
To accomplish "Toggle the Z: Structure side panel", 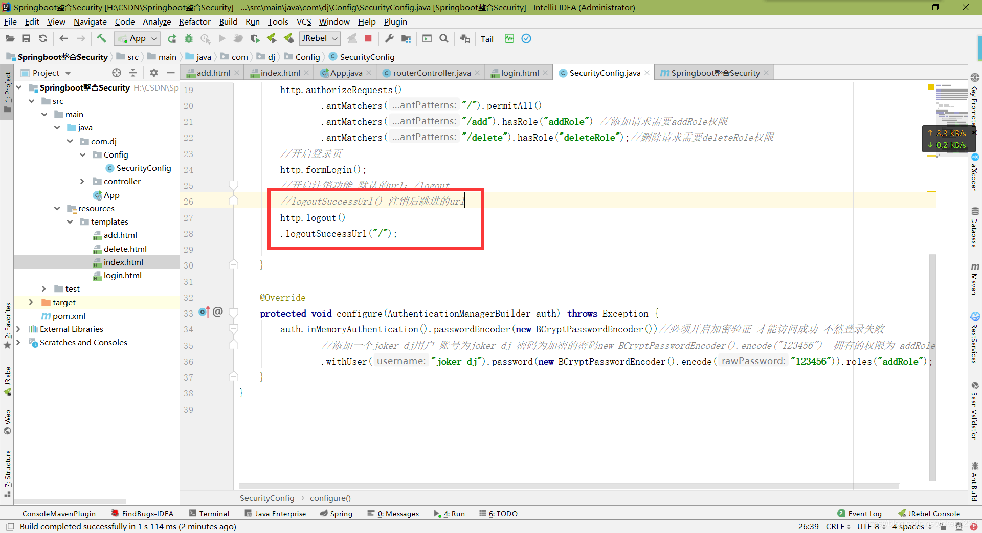I will coord(8,473).
